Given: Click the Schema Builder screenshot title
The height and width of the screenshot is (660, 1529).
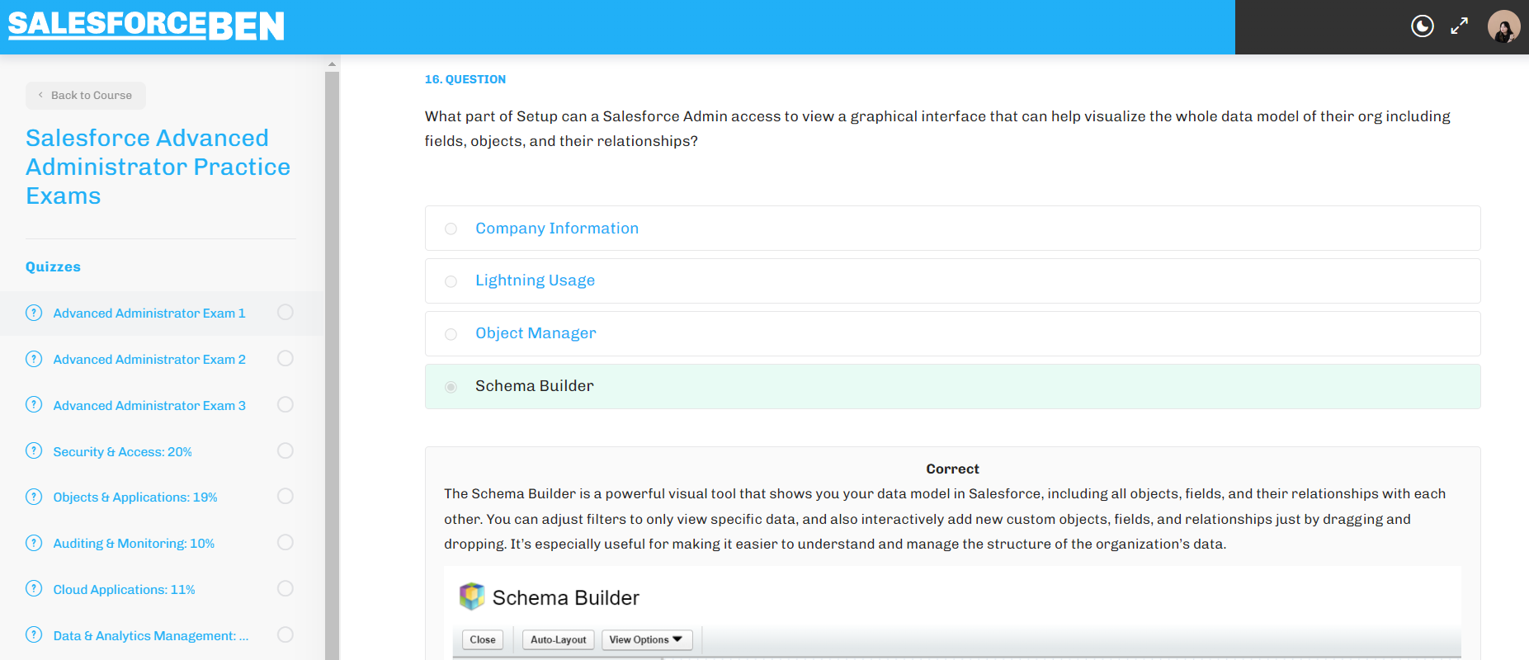Looking at the screenshot, I should [566, 597].
